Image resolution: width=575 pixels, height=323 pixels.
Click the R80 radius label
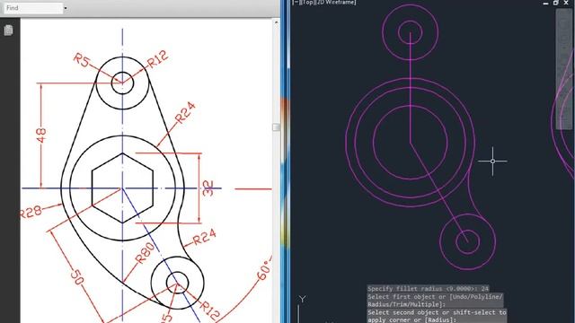(x=145, y=253)
